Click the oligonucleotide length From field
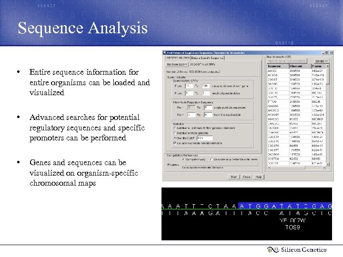Image resolution: width=343 pixels, height=257 pixels. tap(189, 93)
